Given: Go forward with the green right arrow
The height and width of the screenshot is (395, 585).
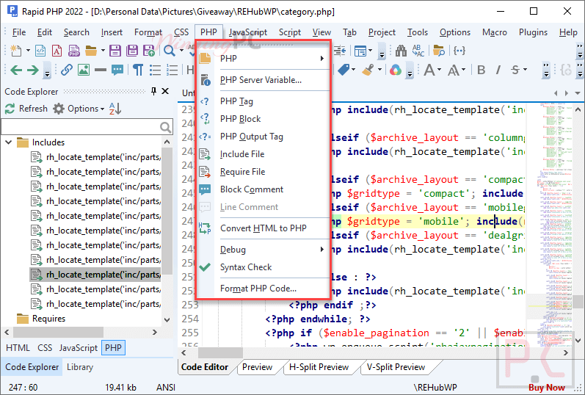Looking at the screenshot, I should pos(33,70).
